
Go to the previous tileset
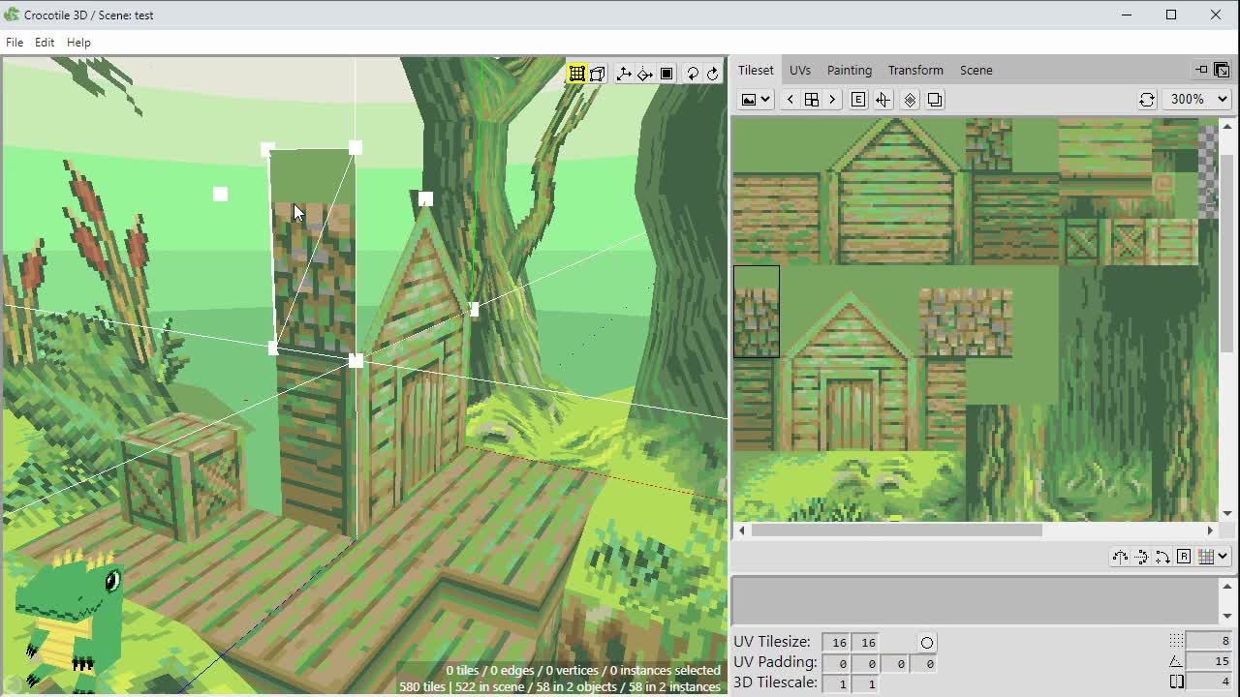[790, 100]
